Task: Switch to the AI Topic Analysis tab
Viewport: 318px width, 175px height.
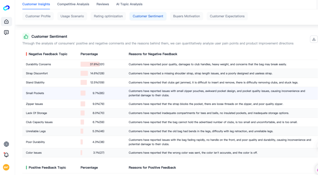Action: coord(129,4)
